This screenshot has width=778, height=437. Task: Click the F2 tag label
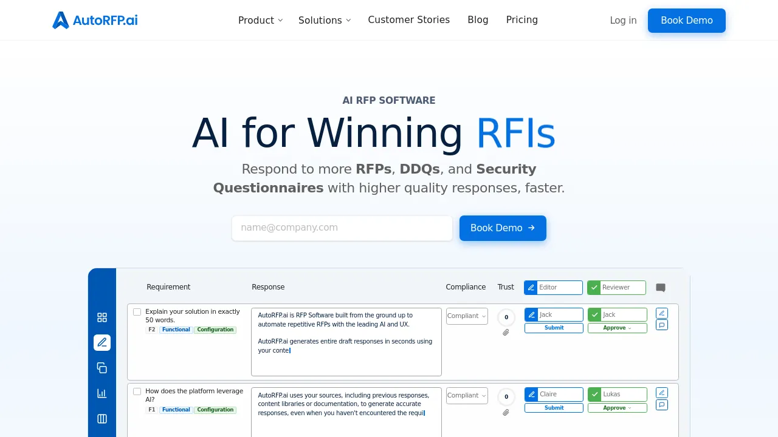tap(152, 330)
